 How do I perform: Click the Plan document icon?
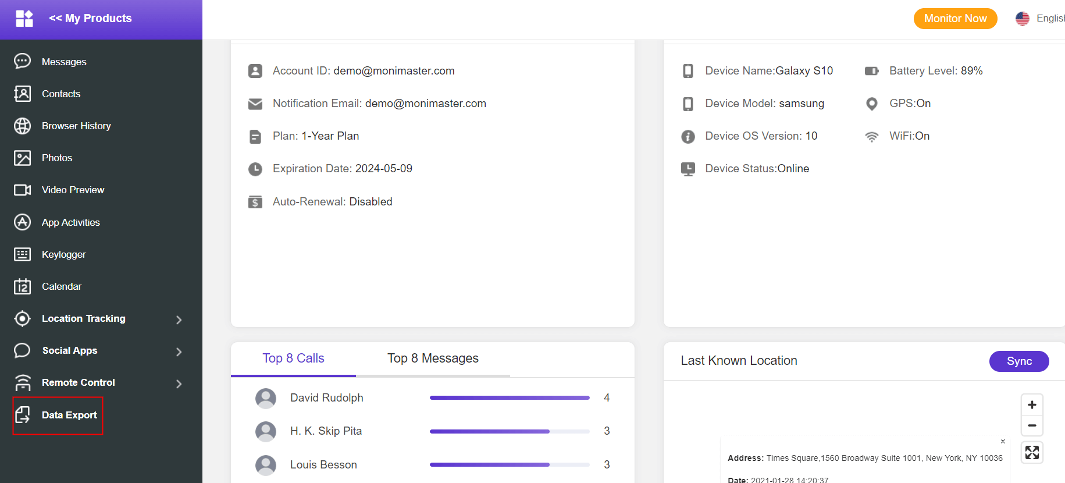(255, 136)
